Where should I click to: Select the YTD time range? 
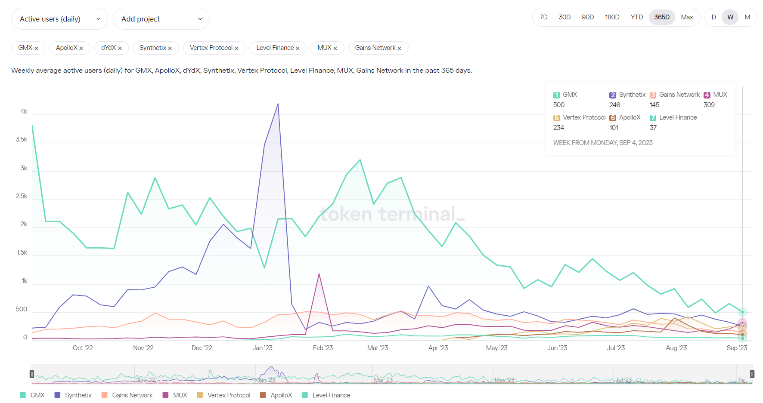[636, 17]
